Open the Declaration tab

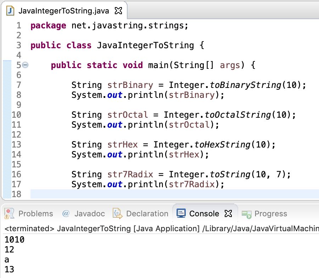(147, 213)
